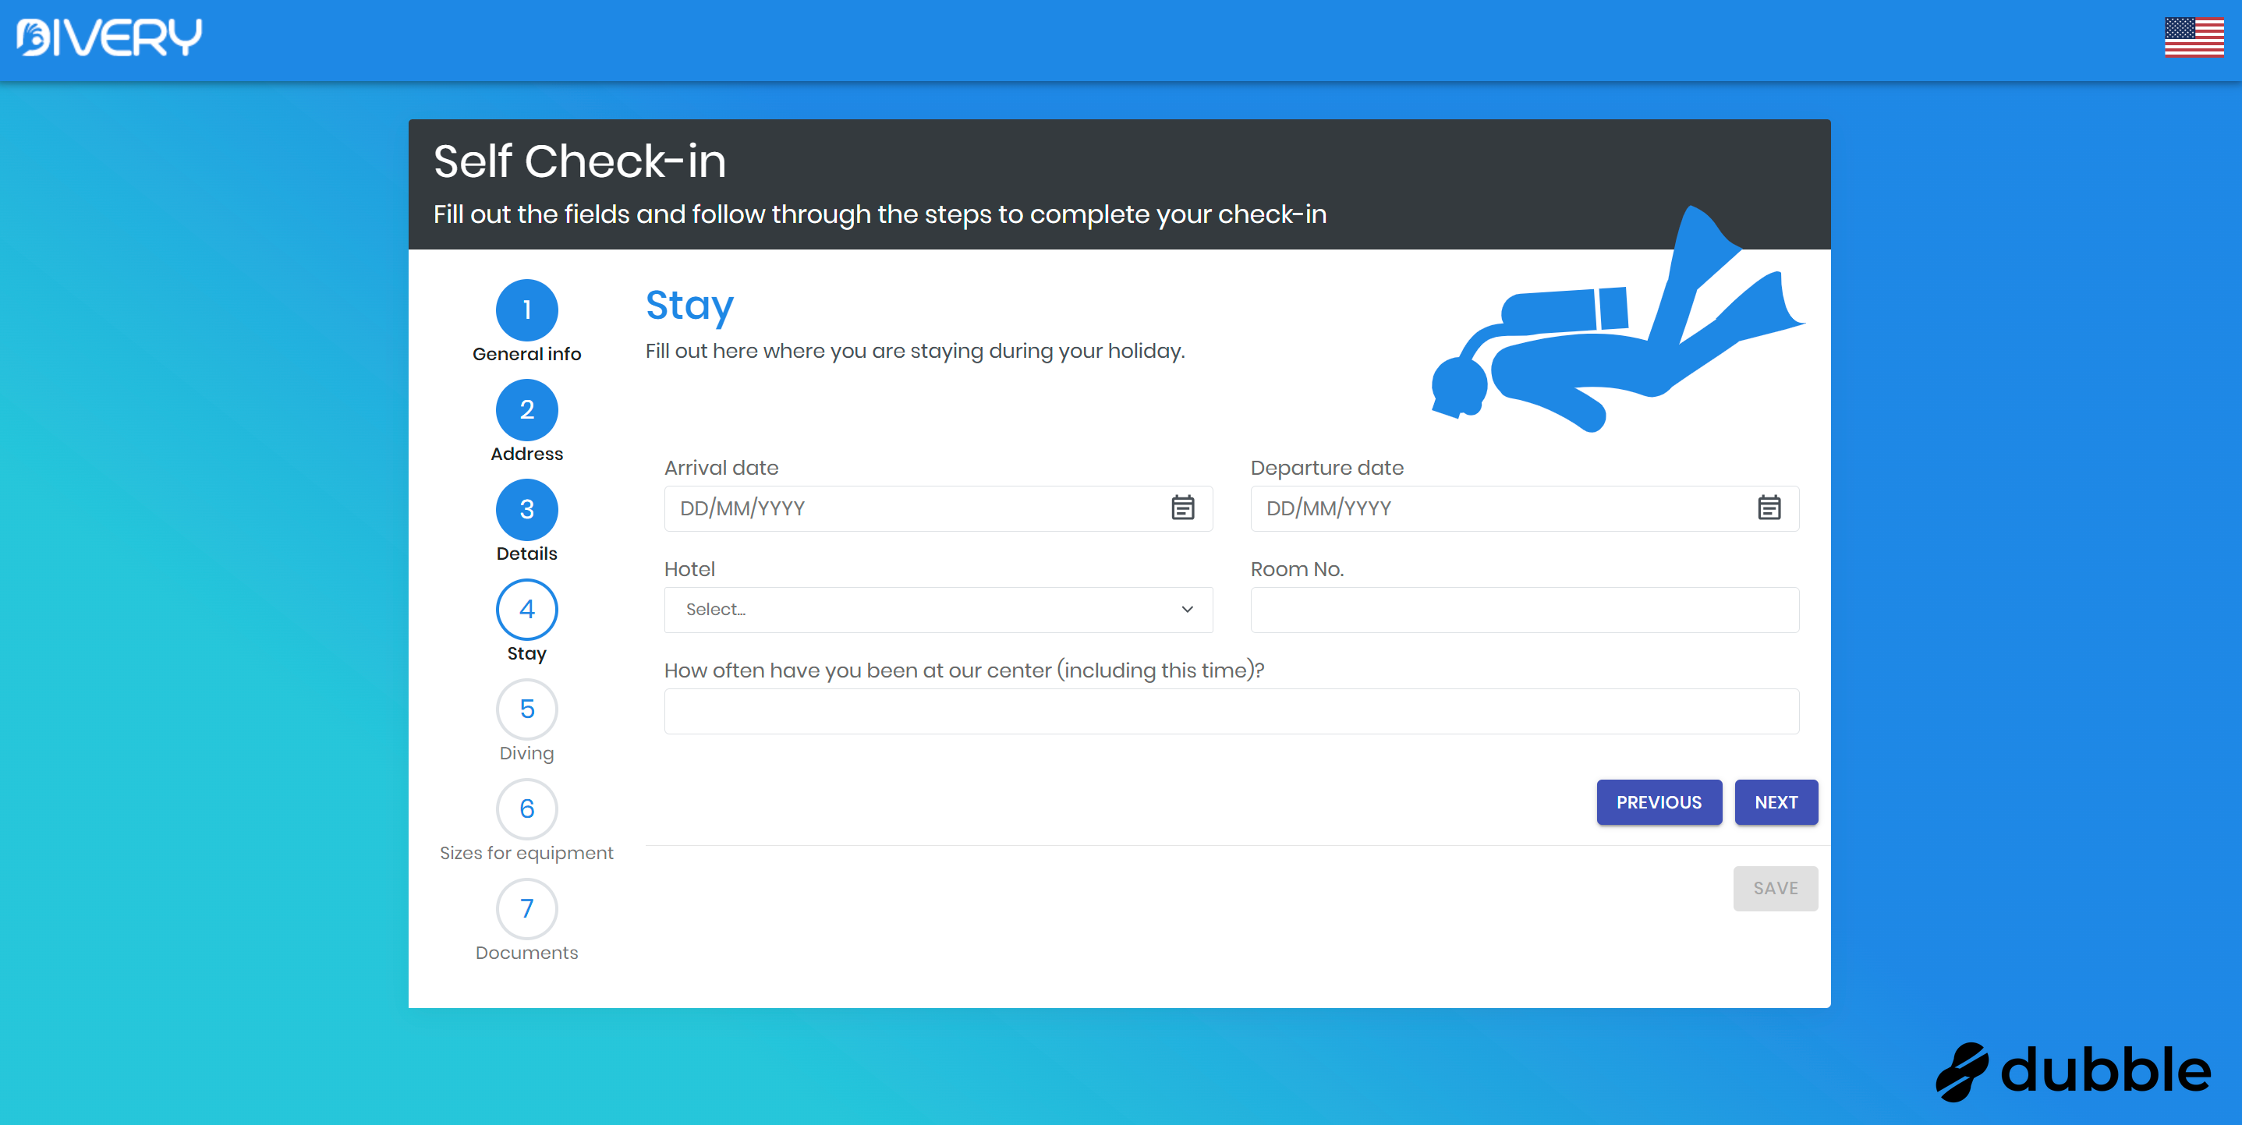Click the Divery logo
Image resolution: width=2242 pixels, height=1125 pixels.
click(x=110, y=37)
